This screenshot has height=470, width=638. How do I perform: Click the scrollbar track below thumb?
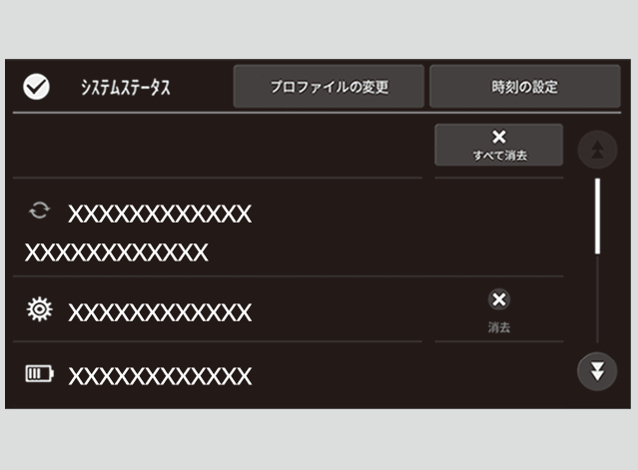(597, 298)
